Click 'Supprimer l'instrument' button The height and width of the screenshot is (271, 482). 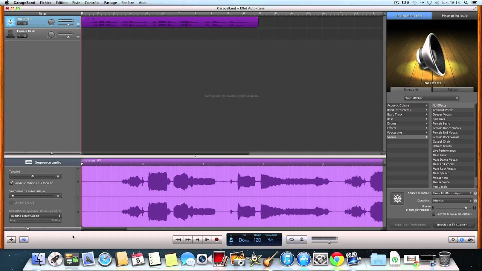tap(410, 225)
